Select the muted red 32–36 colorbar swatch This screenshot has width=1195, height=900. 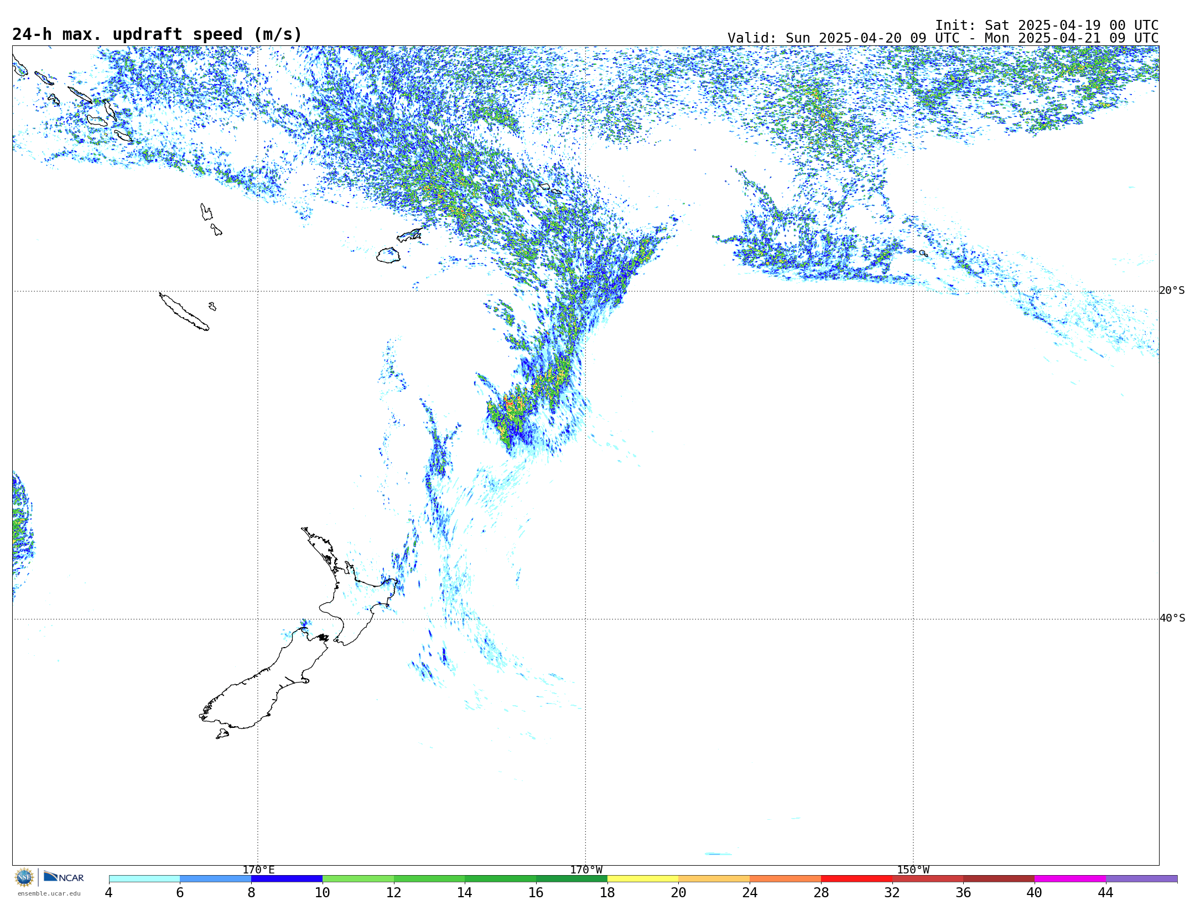[928, 879]
